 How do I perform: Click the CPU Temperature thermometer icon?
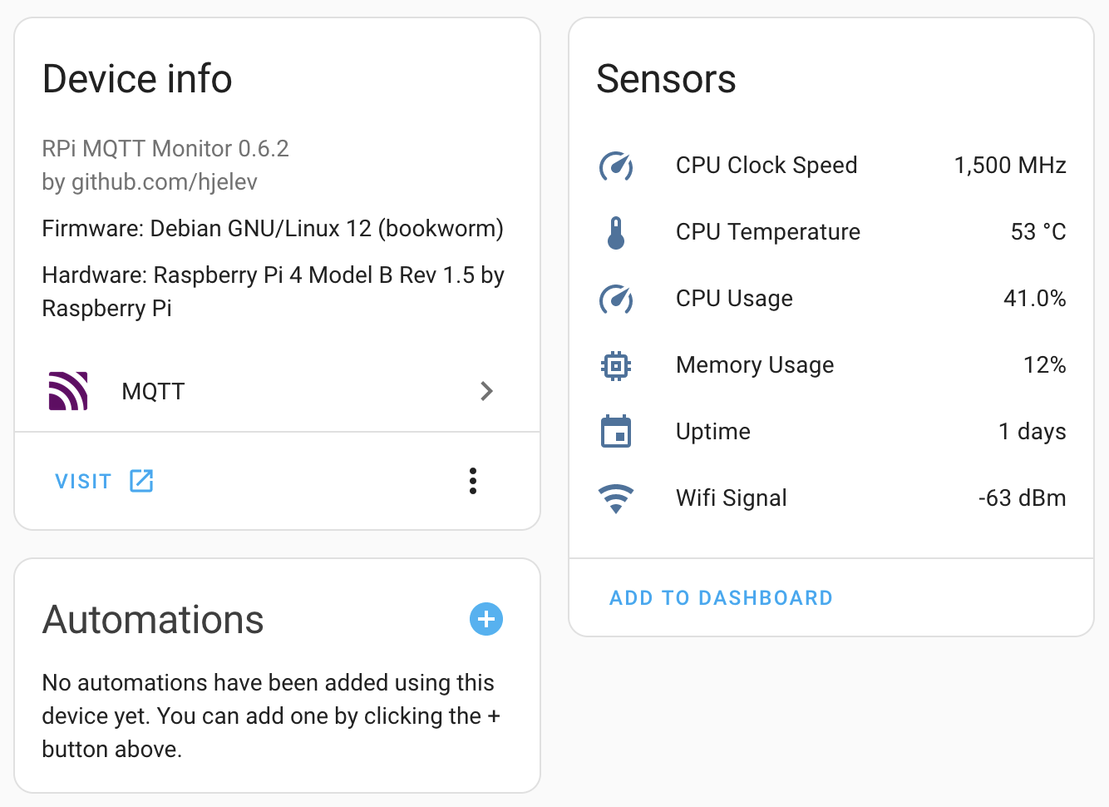(x=616, y=232)
